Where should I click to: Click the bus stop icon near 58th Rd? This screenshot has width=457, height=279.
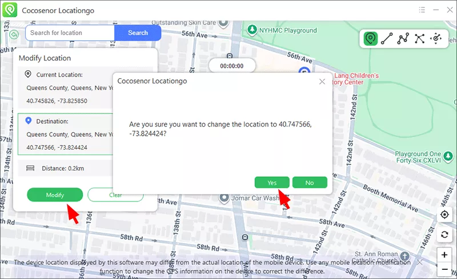(x=245, y=237)
